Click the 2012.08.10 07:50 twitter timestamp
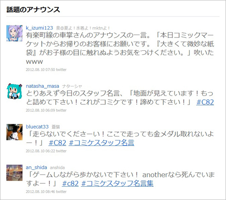 pyautogui.click(x=46, y=70)
